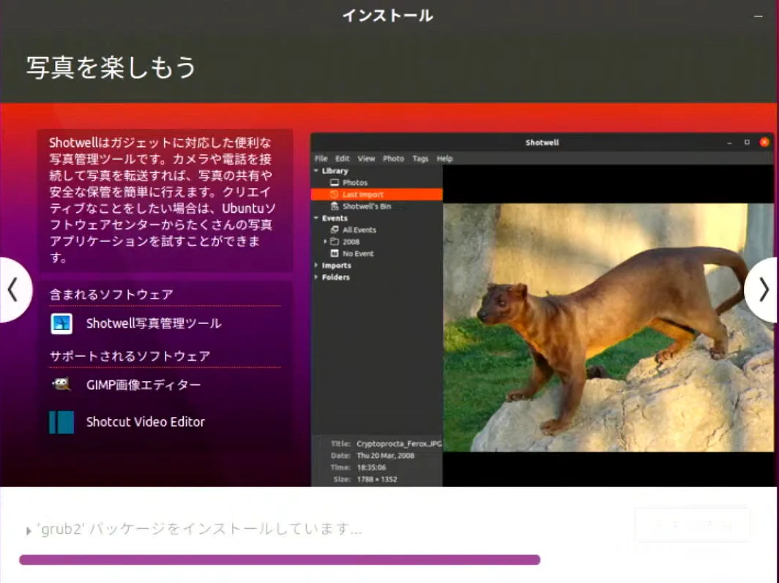Open the Tags menu in Shotwell
Screen dimensions: 779x583
click(420, 159)
